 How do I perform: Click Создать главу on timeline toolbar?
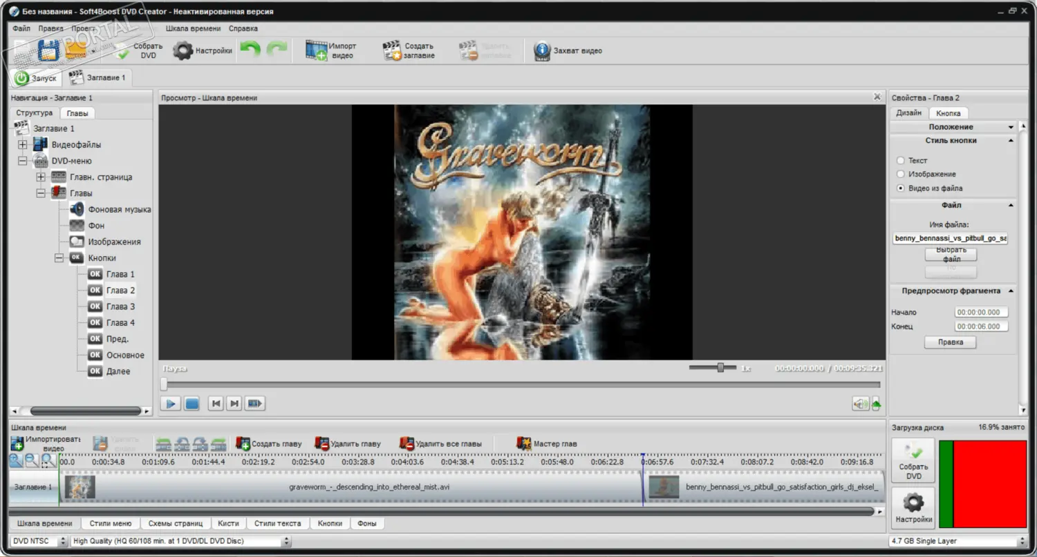[x=243, y=444]
